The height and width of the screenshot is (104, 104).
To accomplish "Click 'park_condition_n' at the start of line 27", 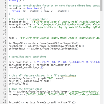I will (20, 65).
